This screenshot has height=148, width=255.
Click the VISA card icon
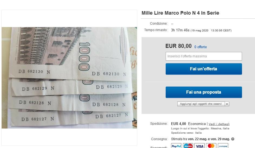click(x=200, y=146)
